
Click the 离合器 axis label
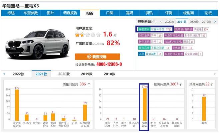(x=37, y=123)
